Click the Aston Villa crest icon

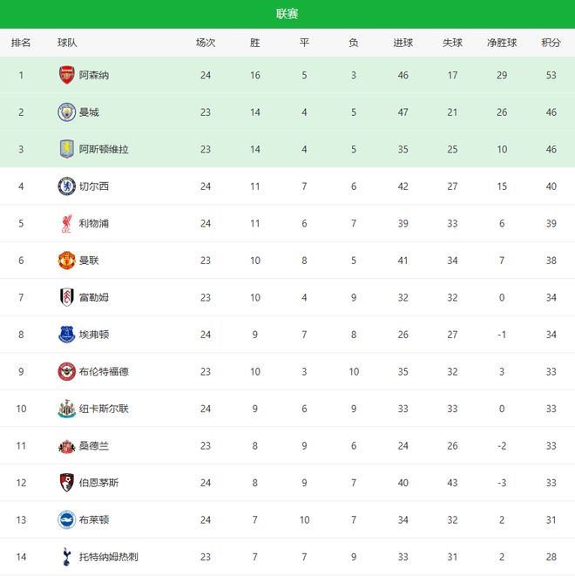click(x=66, y=149)
